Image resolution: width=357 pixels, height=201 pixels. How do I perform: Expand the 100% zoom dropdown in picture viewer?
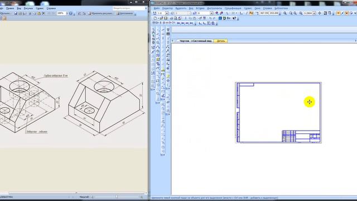(x=67, y=13)
